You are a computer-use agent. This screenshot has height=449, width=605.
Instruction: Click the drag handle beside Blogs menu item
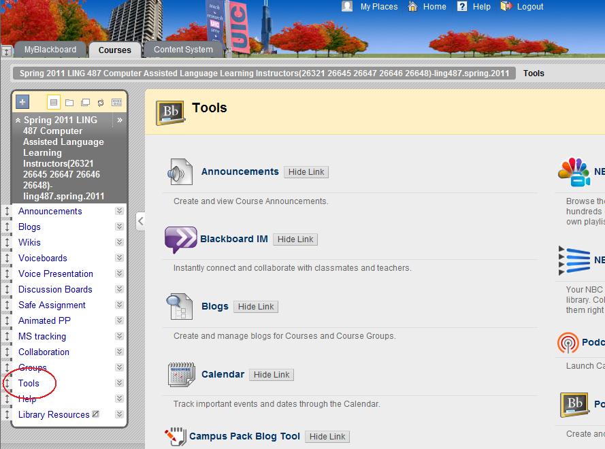pyautogui.click(x=7, y=227)
